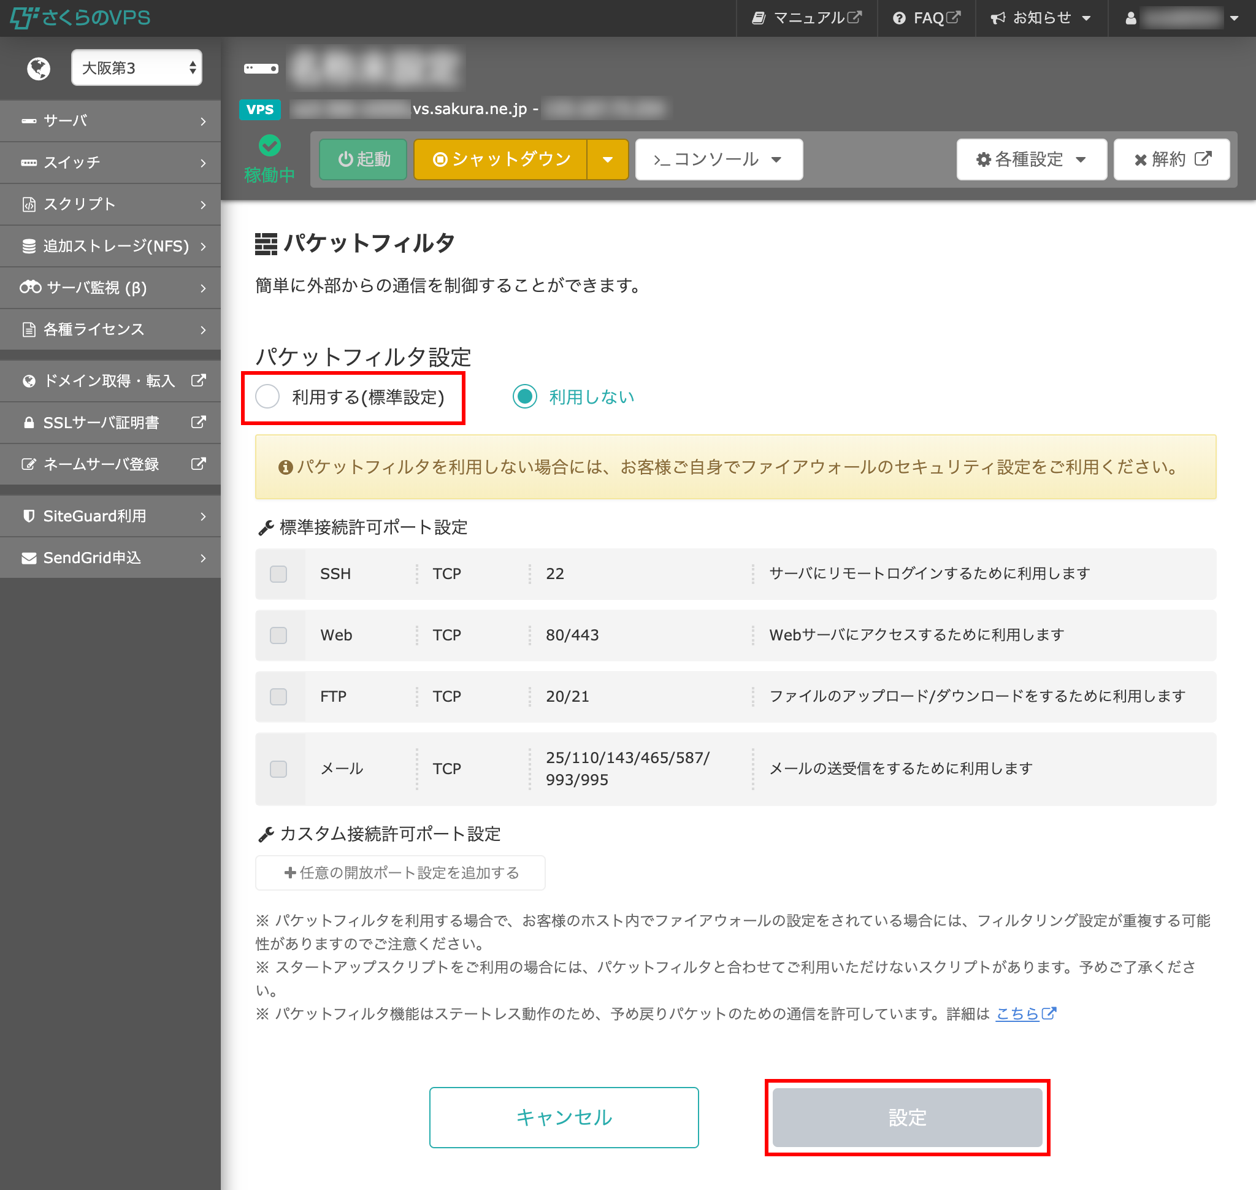Click the SSLサーバ証明書 external link icon
1256x1190 pixels.
199,423
